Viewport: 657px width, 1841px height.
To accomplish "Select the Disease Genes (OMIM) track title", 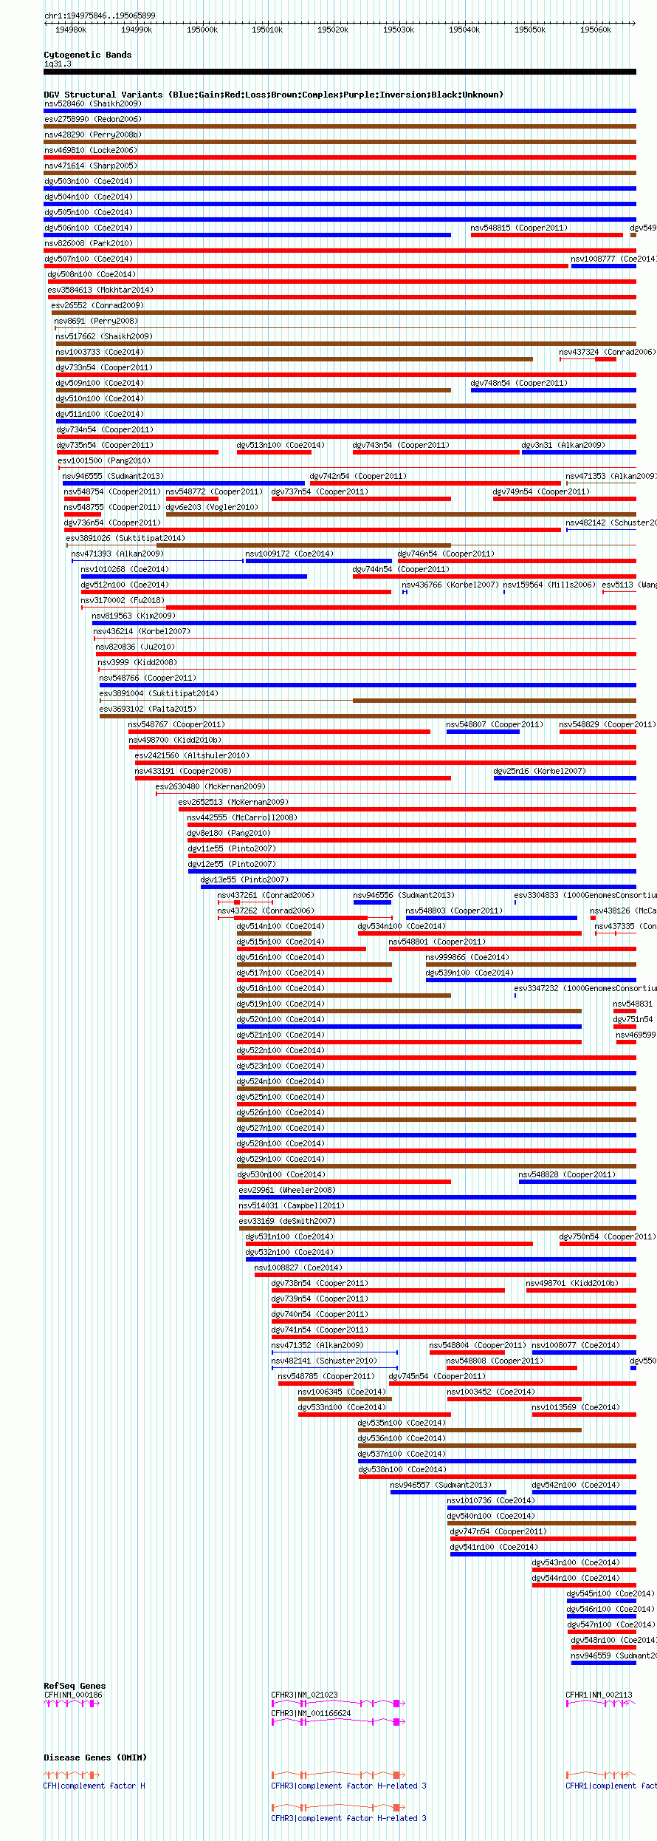I will tap(95, 1757).
